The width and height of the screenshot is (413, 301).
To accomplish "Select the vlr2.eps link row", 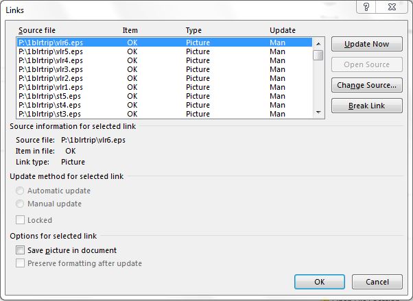I will [x=165, y=78].
